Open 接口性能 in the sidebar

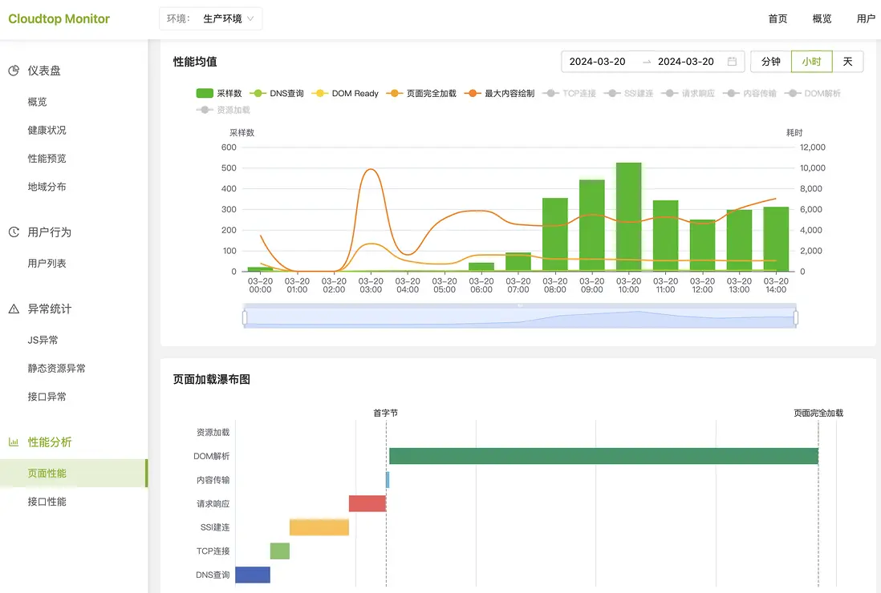pos(47,502)
